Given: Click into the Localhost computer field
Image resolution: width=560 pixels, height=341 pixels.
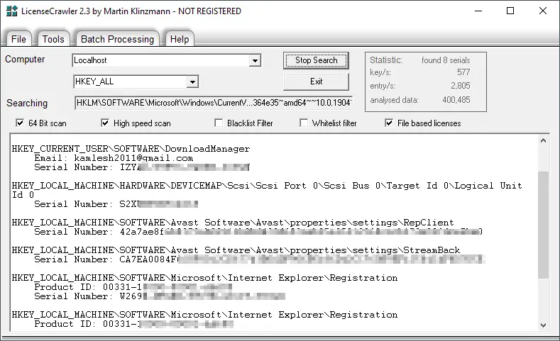Looking at the screenshot, I should click(x=161, y=61).
